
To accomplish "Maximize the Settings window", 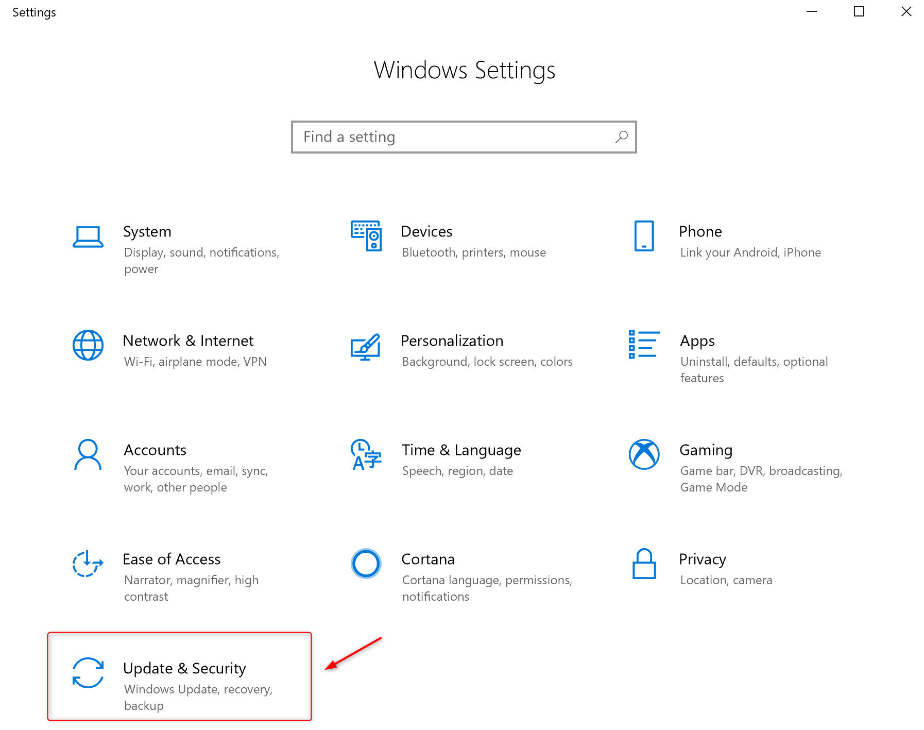I will tap(859, 11).
